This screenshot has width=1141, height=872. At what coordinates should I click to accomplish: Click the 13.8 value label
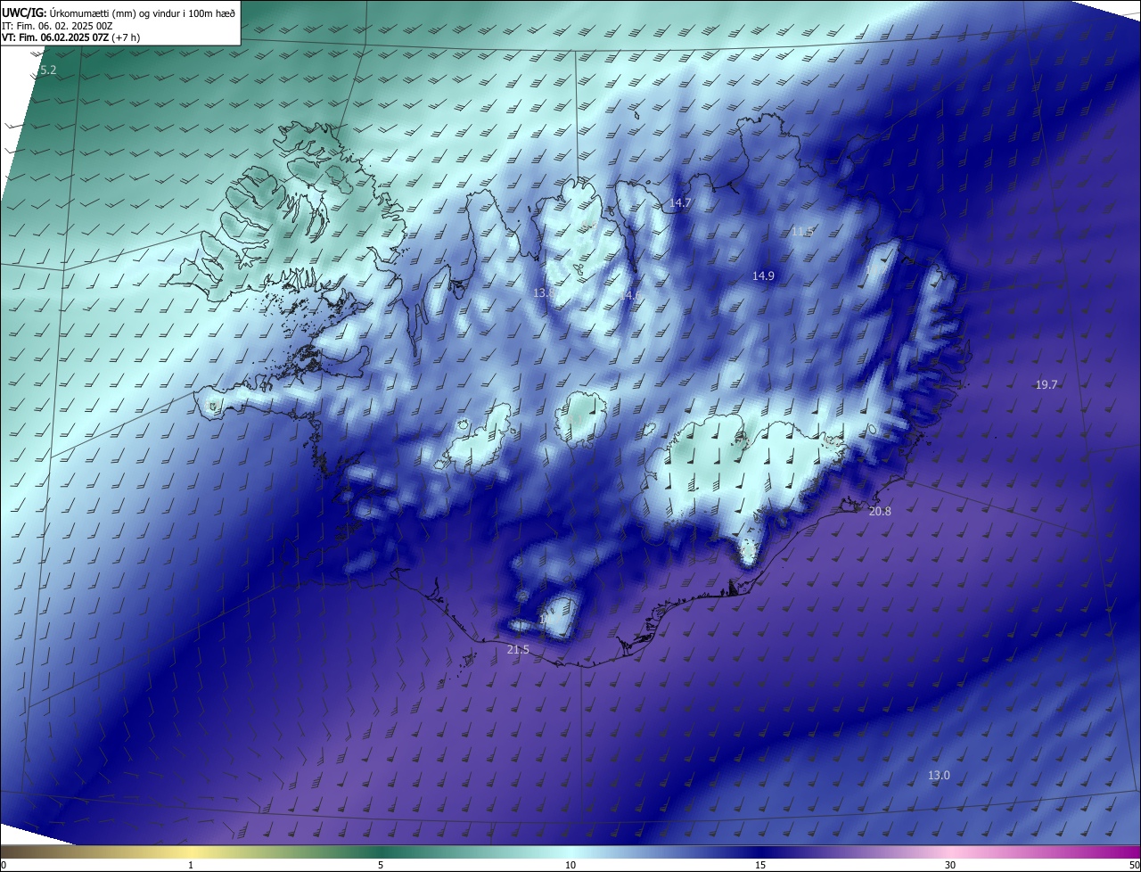tap(544, 292)
